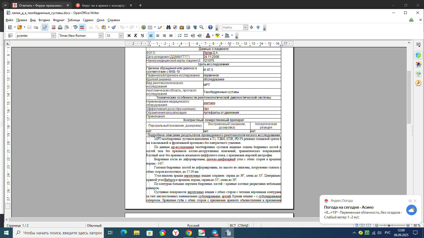Run the spelling and grammar check
Screen dimensions: 424x238
tap(76, 27)
